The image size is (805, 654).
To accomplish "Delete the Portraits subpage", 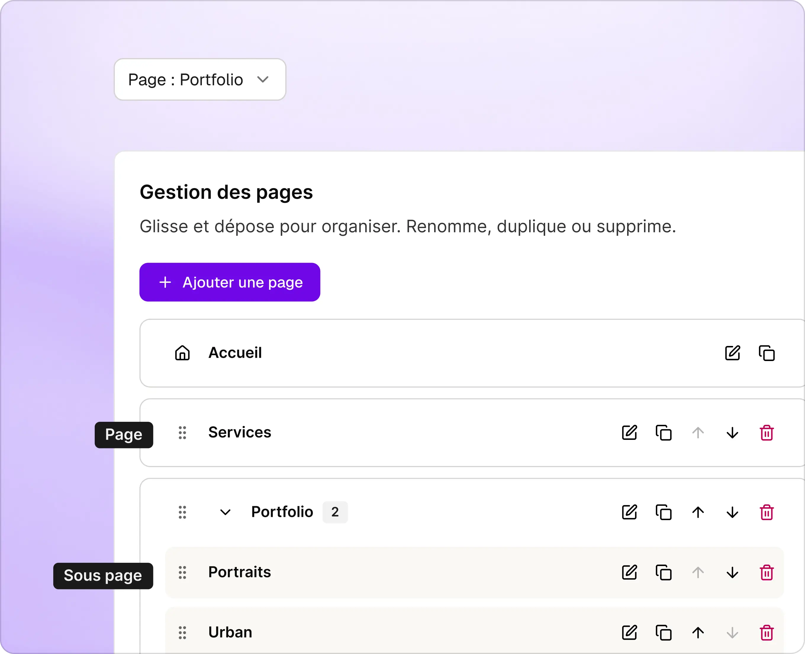I will (767, 572).
